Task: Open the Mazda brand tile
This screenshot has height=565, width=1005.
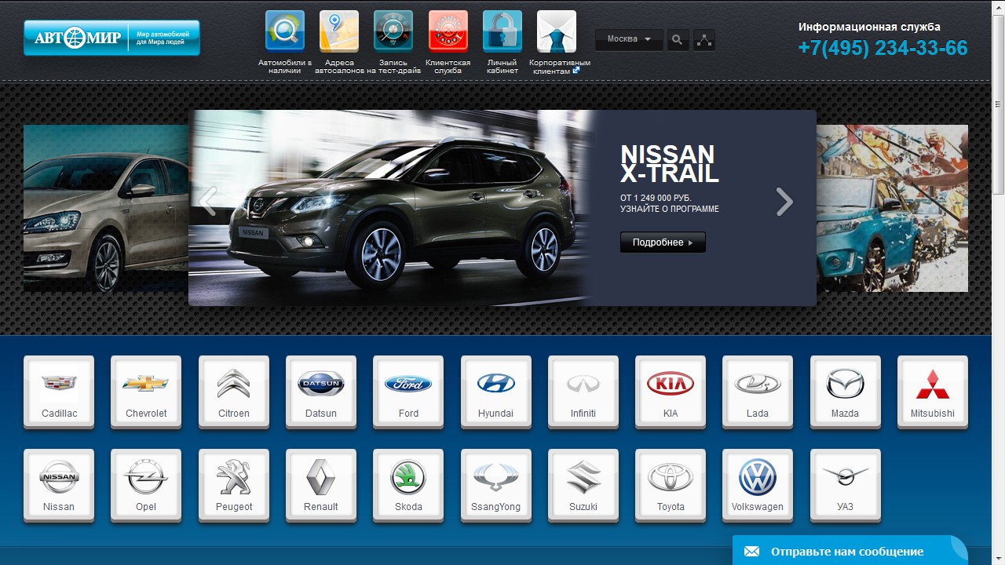Action: pyautogui.click(x=846, y=392)
